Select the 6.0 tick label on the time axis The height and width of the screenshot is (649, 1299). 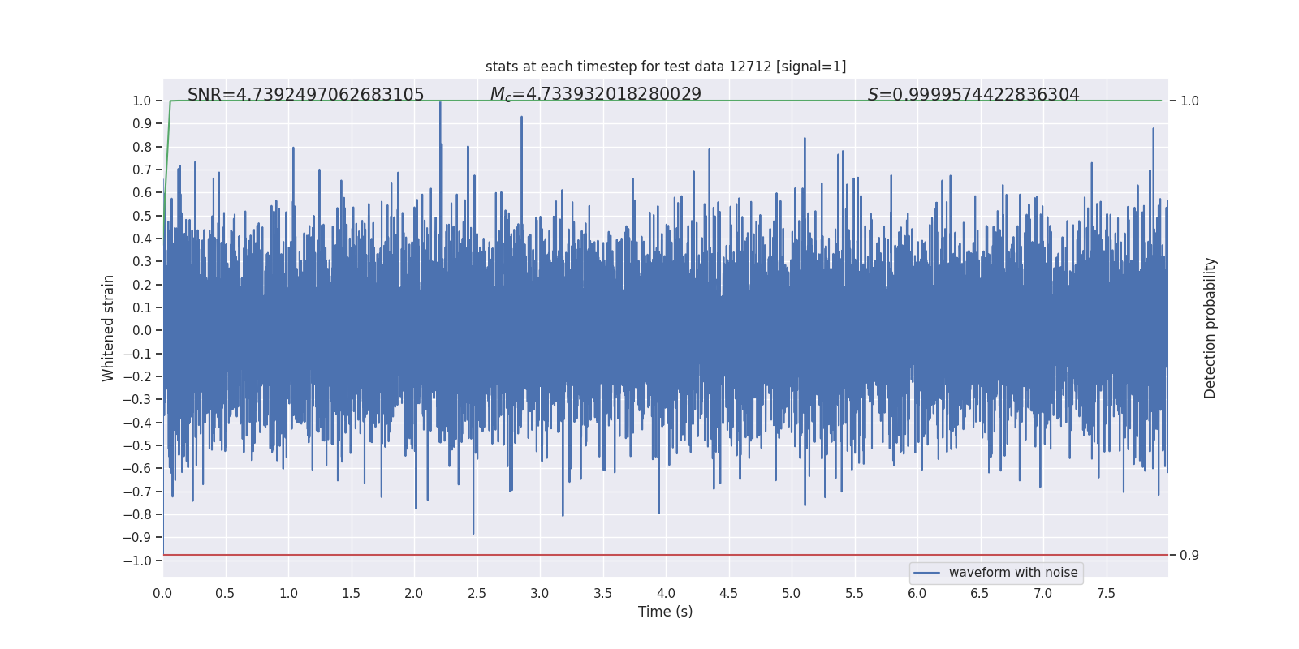click(x=917, y=594)
